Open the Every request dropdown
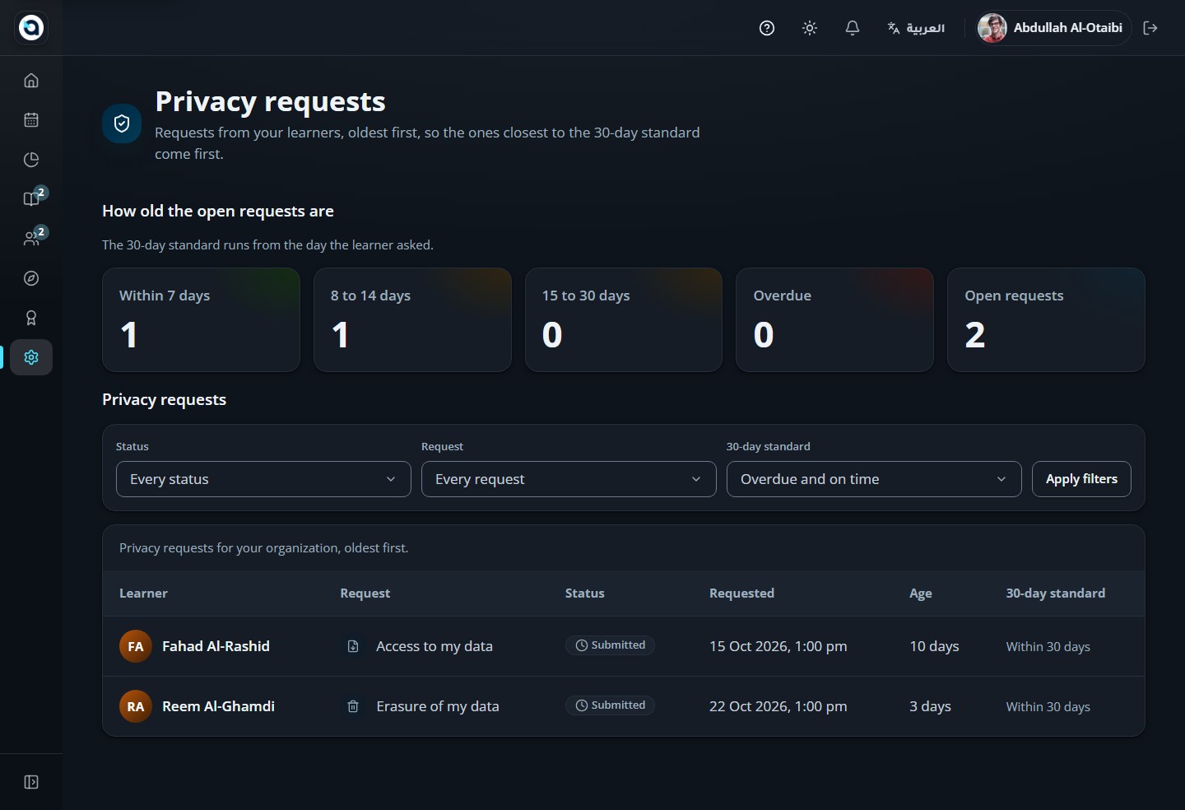The width and height of the screenshot is (1185, 810). coord(569,479)
